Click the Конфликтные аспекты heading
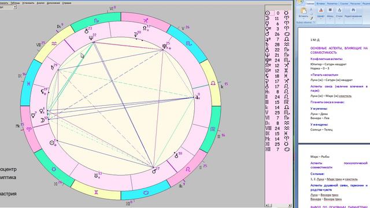Viewport: 370px width, 208px height. click(x=327, y=59)
